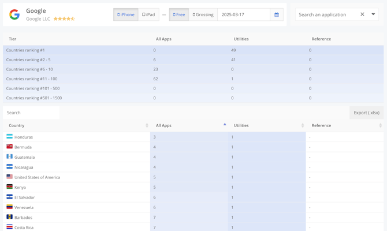The height and width of the screenshot is (231, 387).
Task: Click the Honduras flag icon
Action: click(9, 137)
